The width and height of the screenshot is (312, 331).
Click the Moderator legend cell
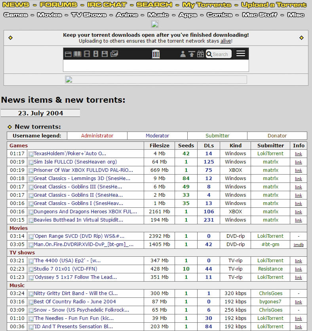pyautogui.click(x=157, y=136)
